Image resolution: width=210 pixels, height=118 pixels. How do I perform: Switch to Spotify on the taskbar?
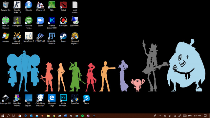[x=82, y=116]
